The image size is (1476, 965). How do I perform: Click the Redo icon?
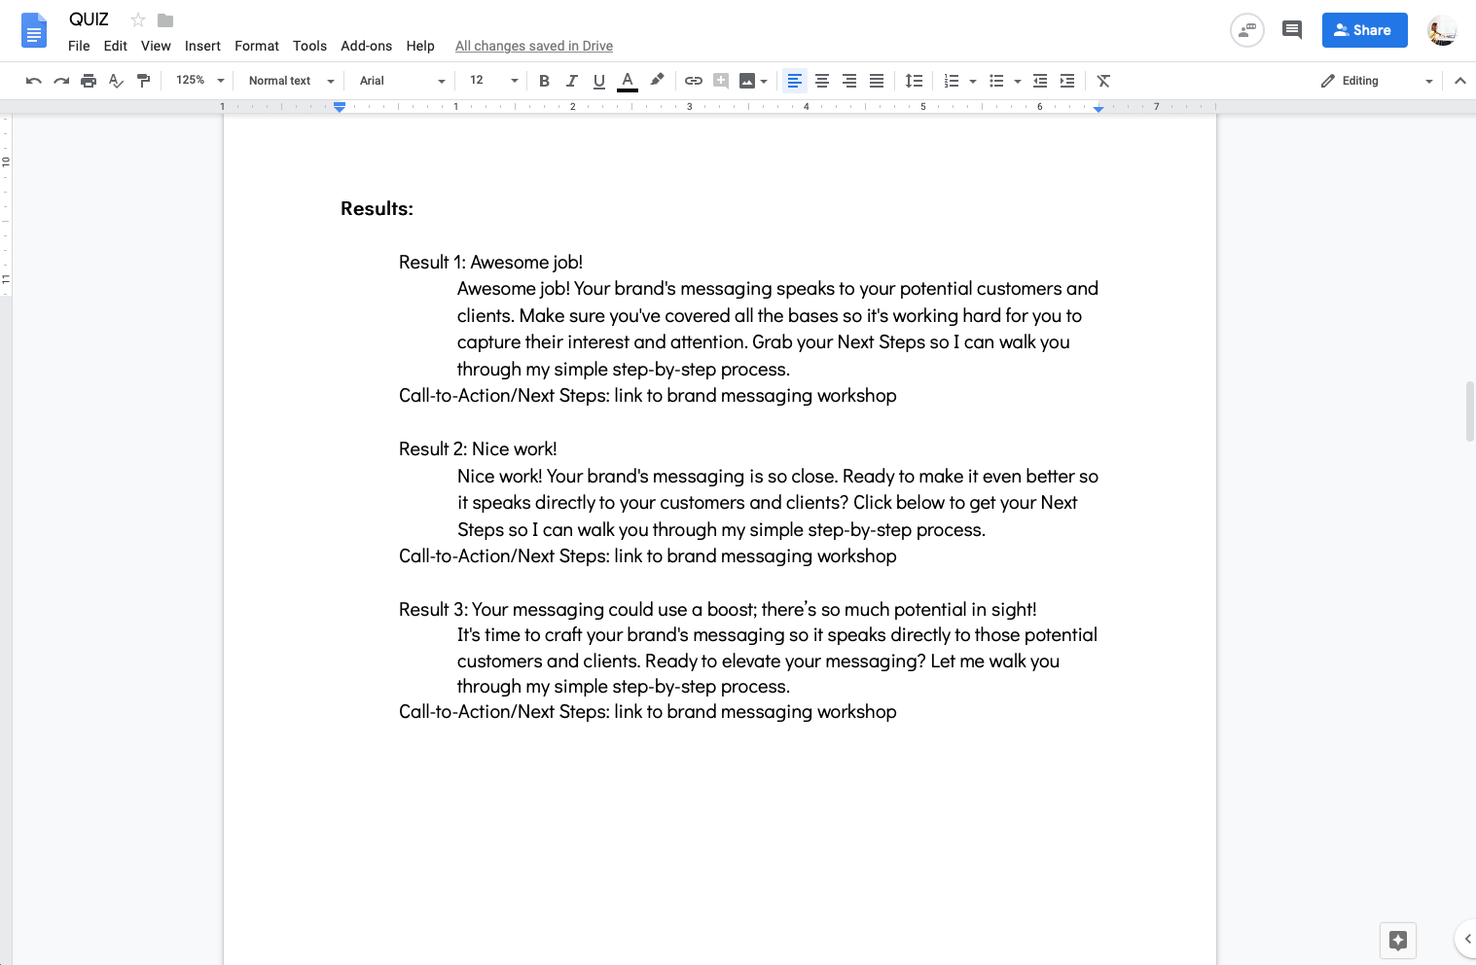[x=61, y=81]
